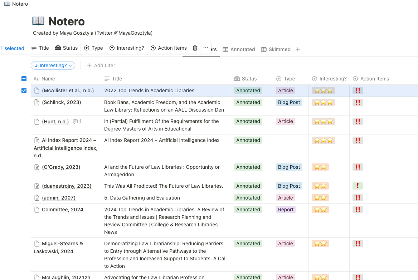
Task: Click the trash icon in selection toolbar
Action: tap(195, 48)
